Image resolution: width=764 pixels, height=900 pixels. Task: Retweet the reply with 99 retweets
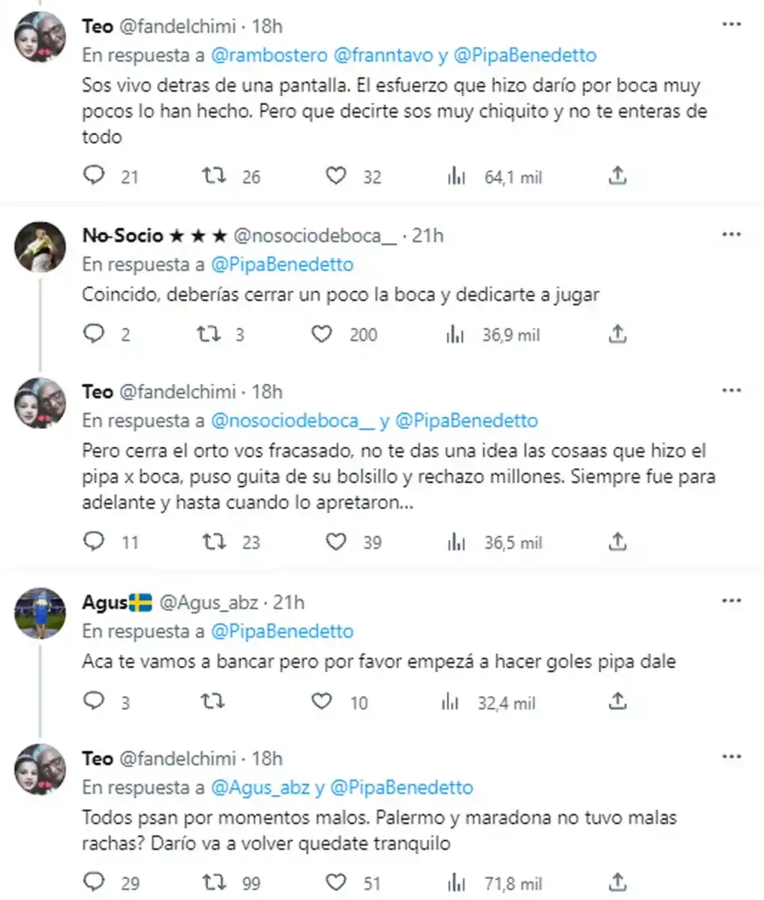point(212,882)
